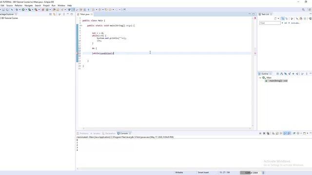Switch to the Javadoc tab
The width and height of the screenshot is (312, 175).
(96, 133)
